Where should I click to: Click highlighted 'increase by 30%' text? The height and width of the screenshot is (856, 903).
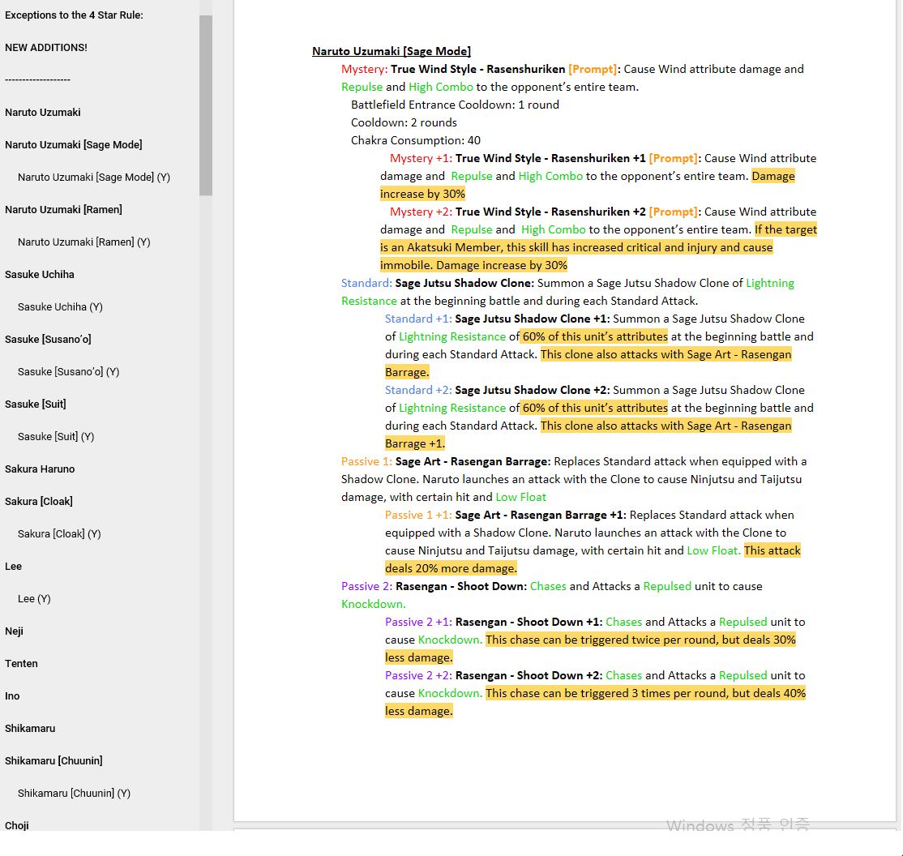pos(422,194)
